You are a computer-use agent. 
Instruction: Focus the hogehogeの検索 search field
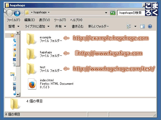[131, 13]
